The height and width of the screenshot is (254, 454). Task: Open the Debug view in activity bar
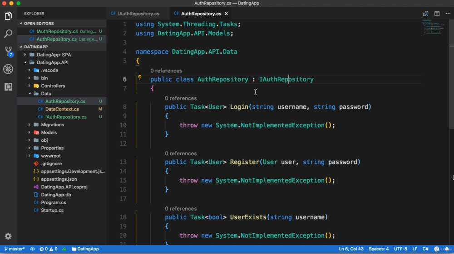click(x=8, y=69)
